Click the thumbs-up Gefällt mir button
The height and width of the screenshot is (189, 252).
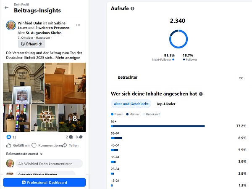tap(18, 145)
